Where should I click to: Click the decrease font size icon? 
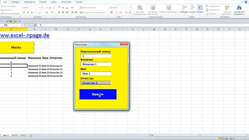pos(54,8)
